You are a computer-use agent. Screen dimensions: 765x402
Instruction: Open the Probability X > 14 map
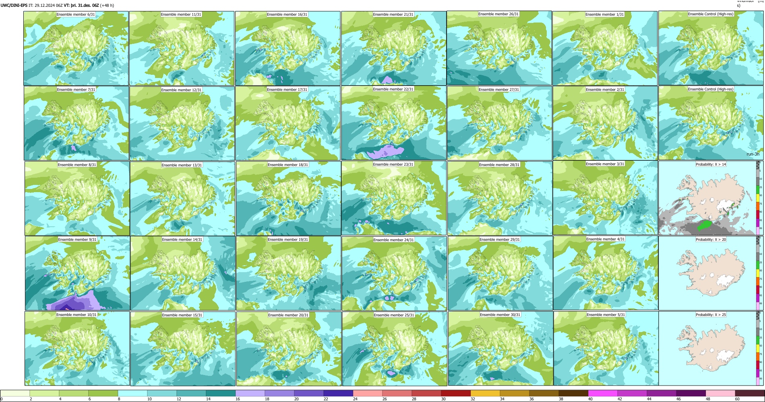pos(708,198)
